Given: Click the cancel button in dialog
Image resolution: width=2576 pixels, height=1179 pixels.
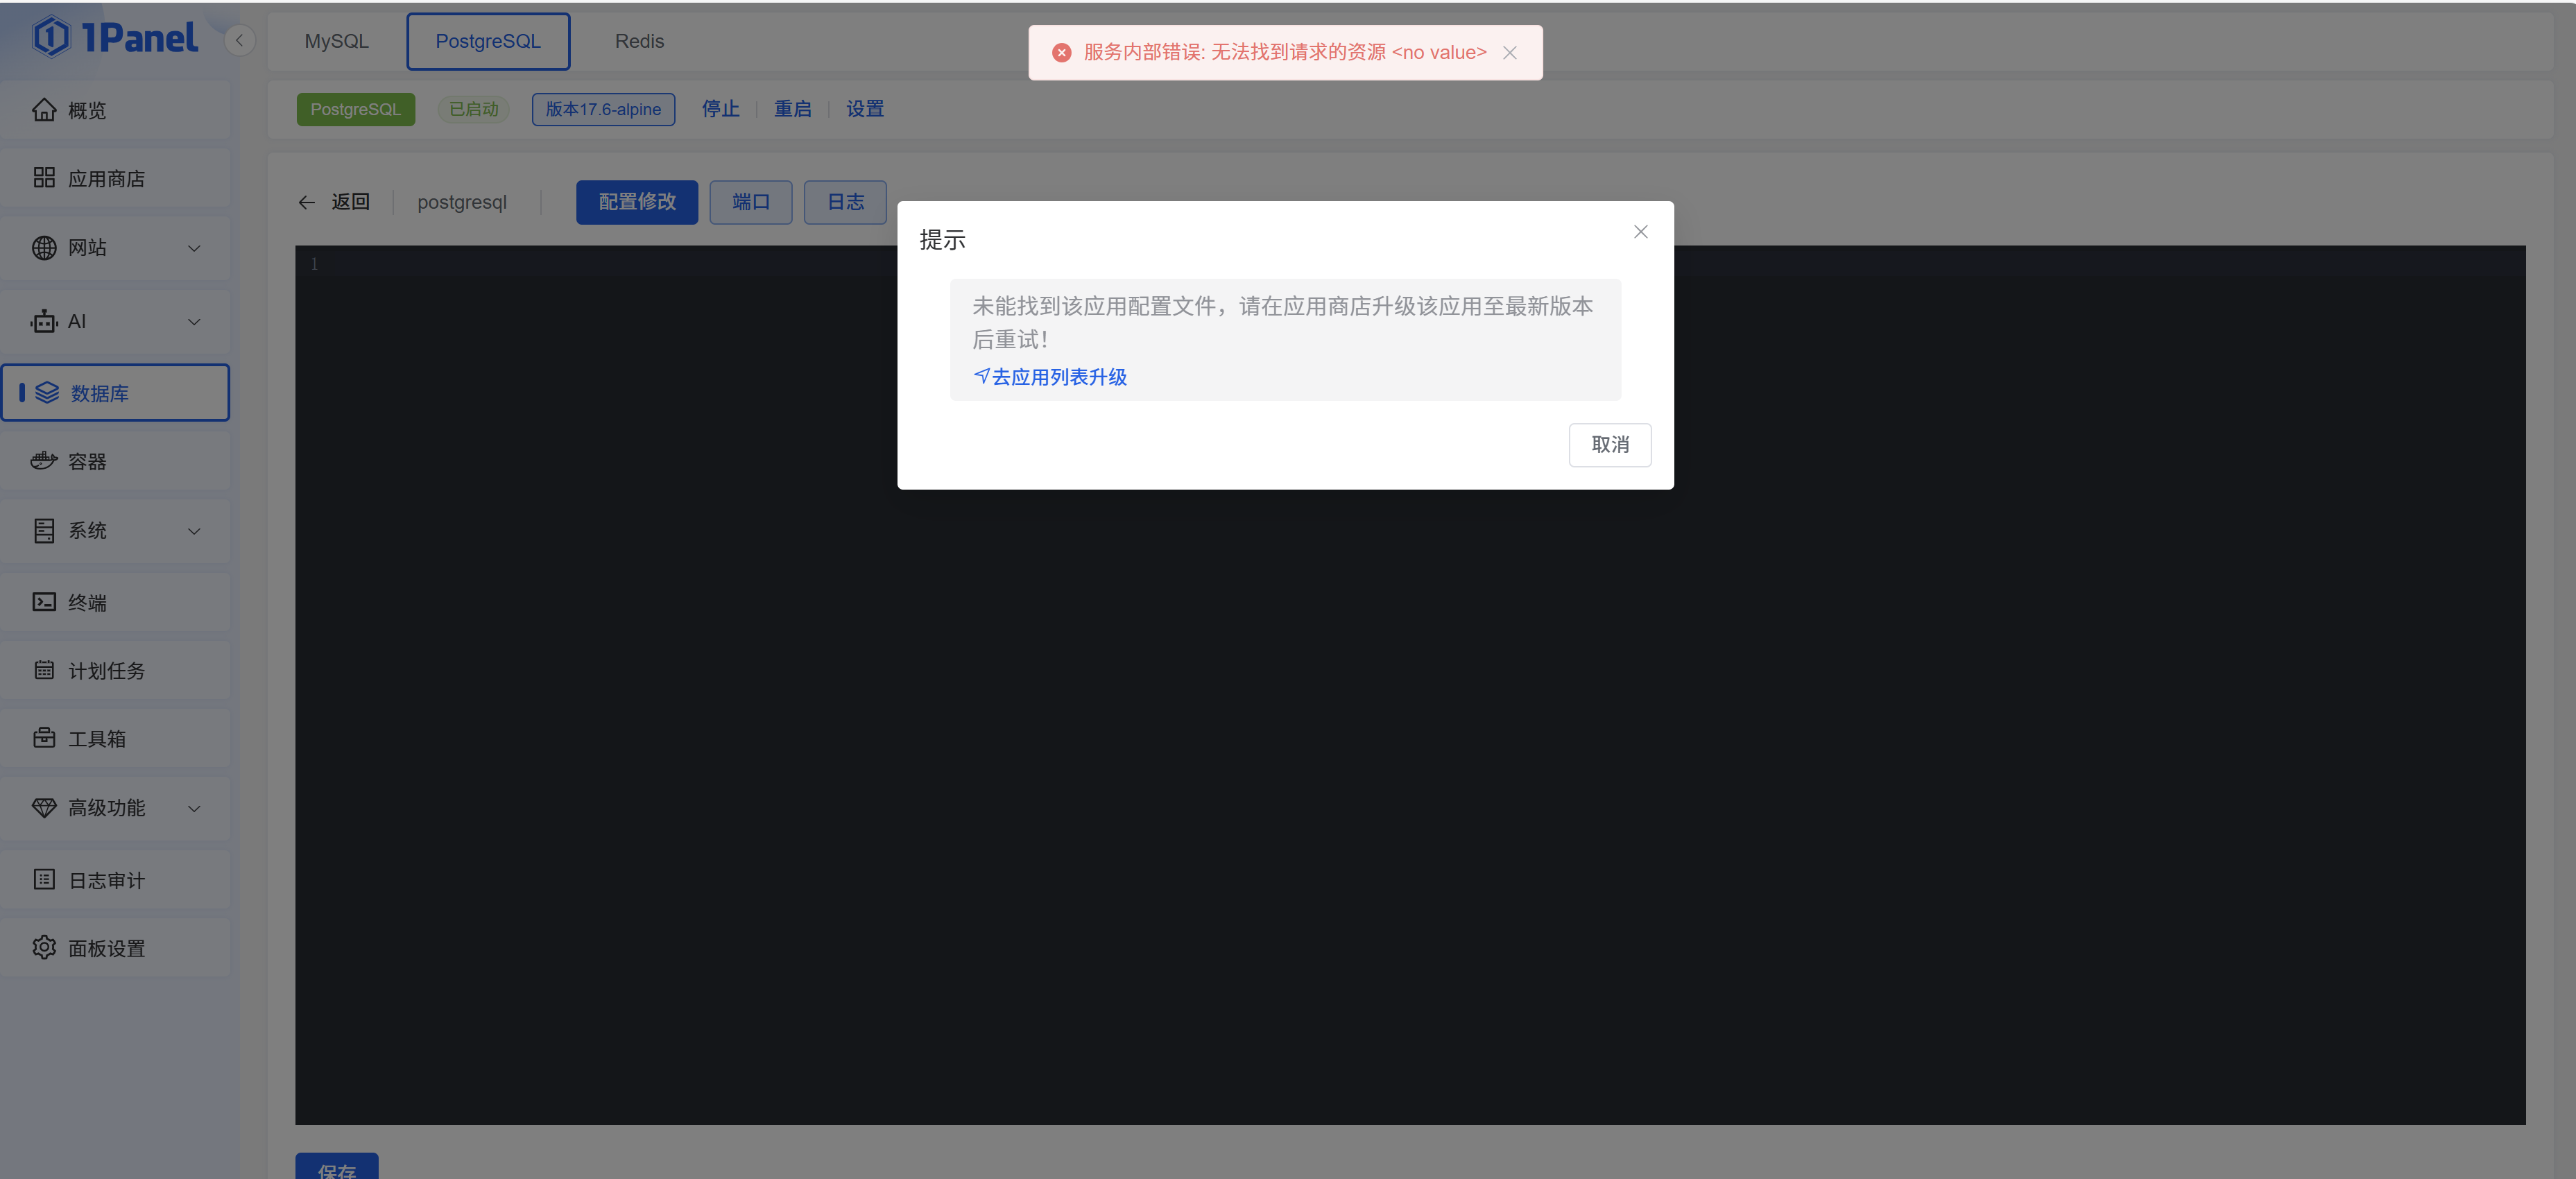Looking at the screenshot, I should (x=1609, y=445).
